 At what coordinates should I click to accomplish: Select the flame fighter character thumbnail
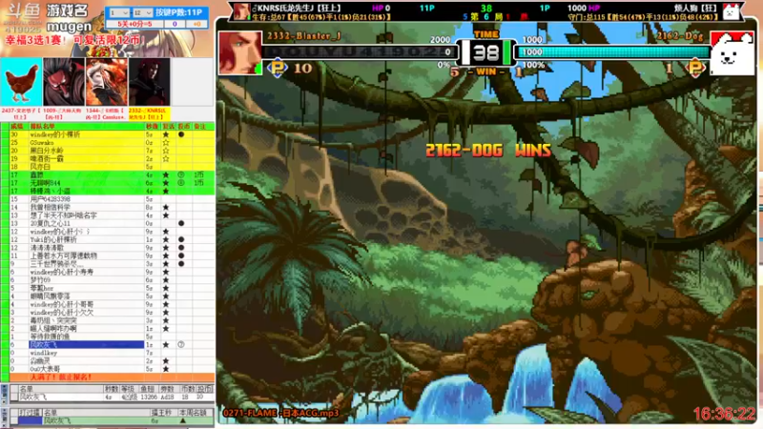pos(107,82)
